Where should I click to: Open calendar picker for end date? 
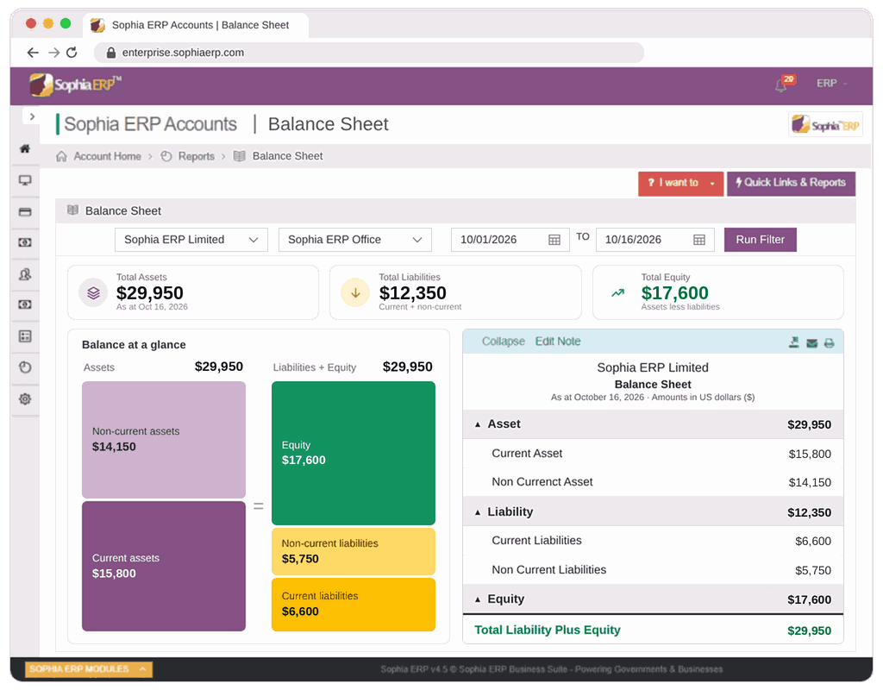click(698, 240)
